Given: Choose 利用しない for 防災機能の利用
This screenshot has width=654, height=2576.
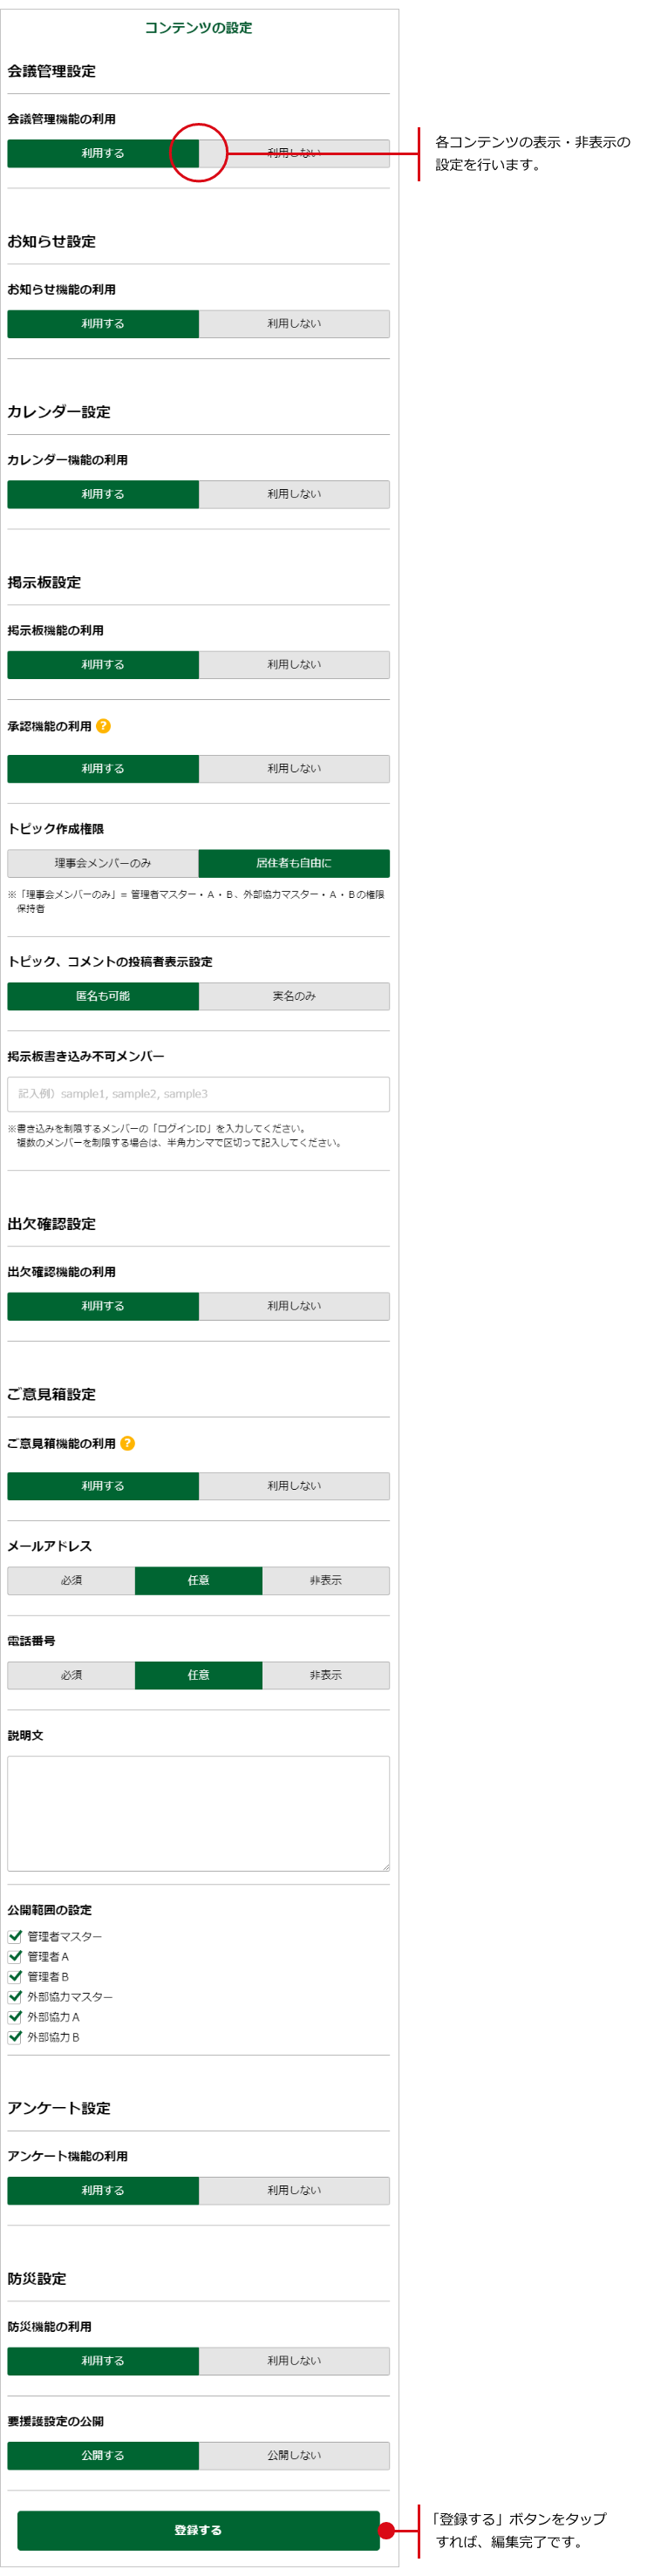Looking at the screenshot, I should tap(294, 2360).
